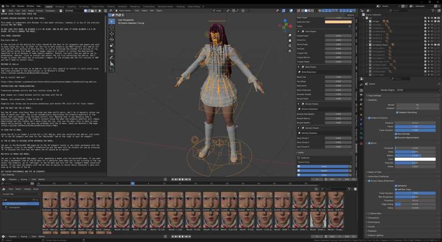Enable the Motion Blur checkbox

369,213
